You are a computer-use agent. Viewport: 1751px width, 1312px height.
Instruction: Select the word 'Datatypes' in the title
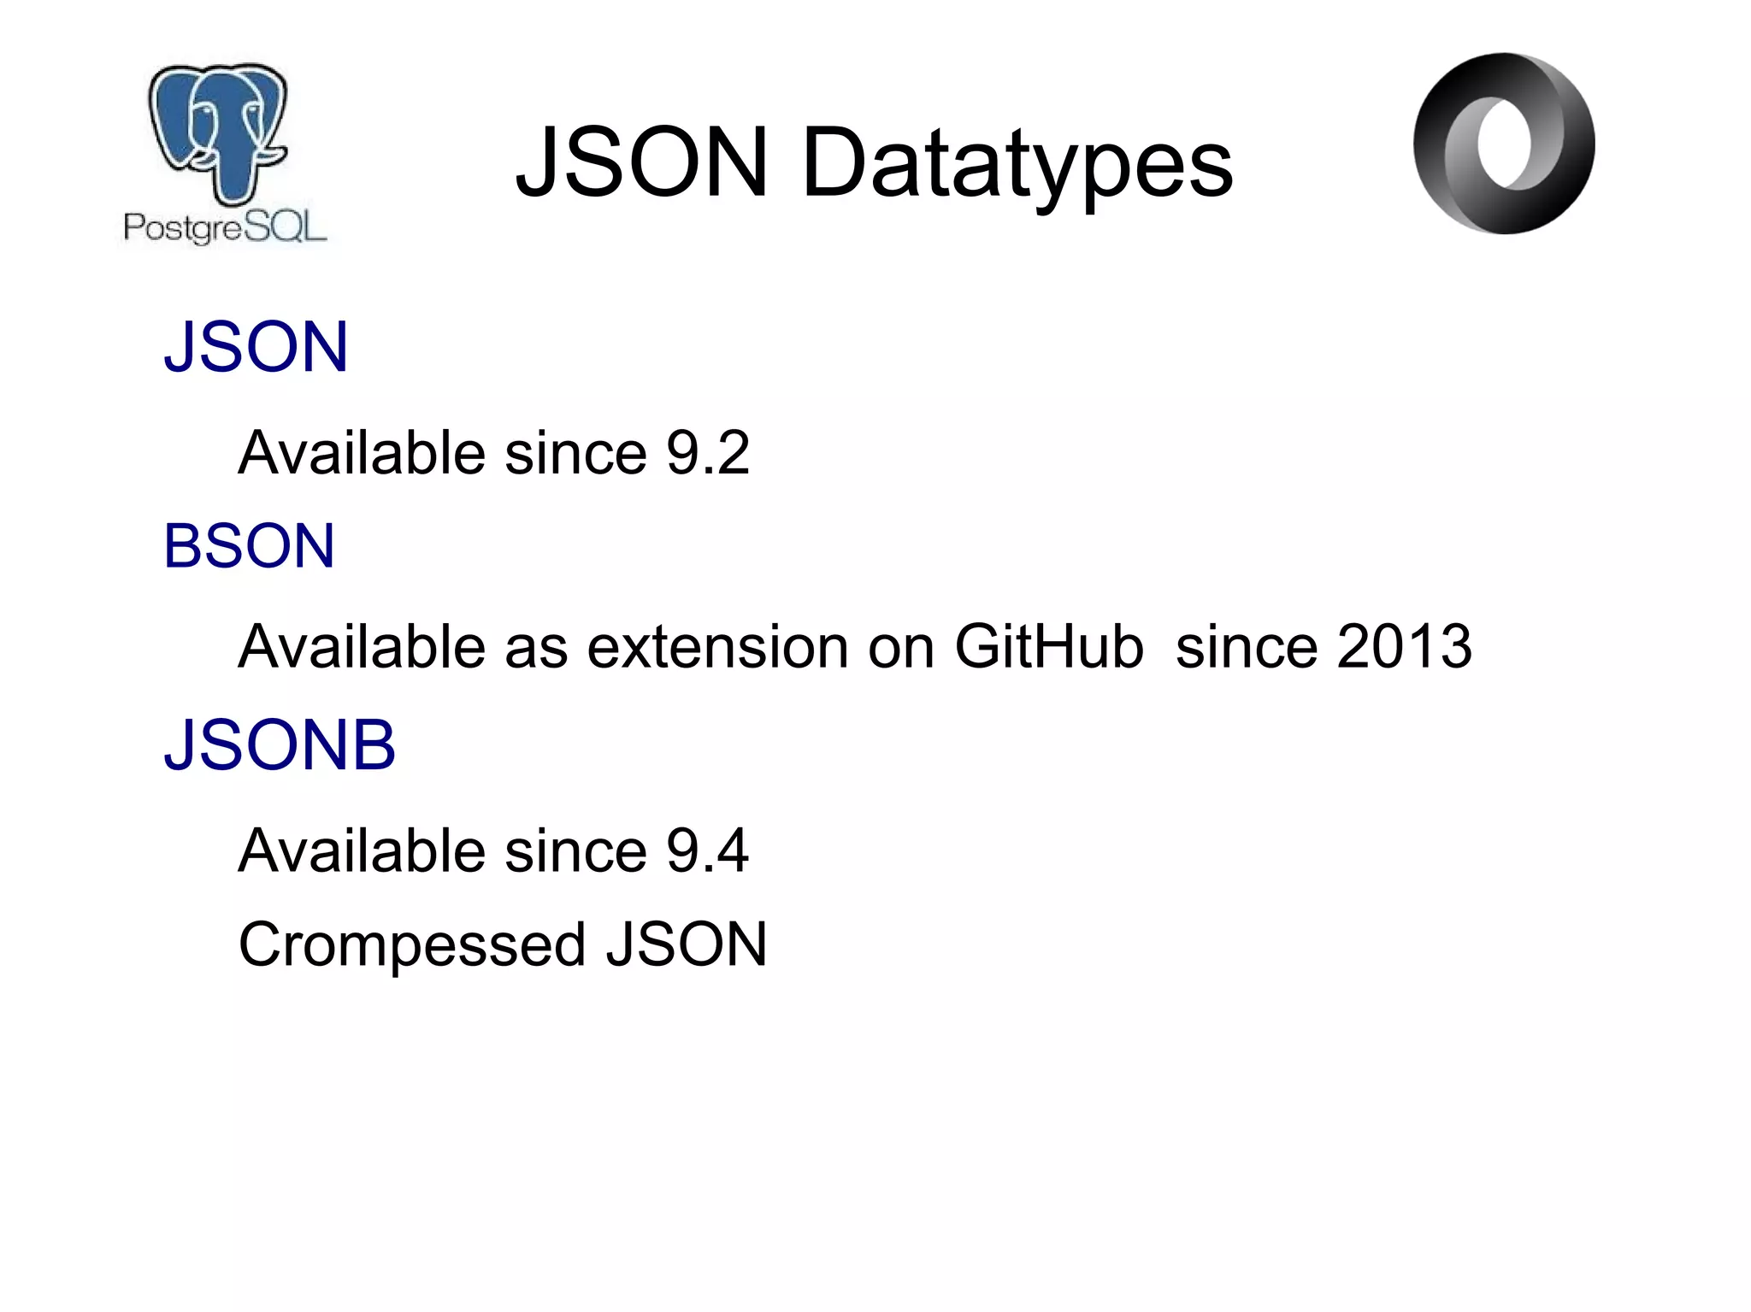pyautogui.click(x=1017, y=162)
